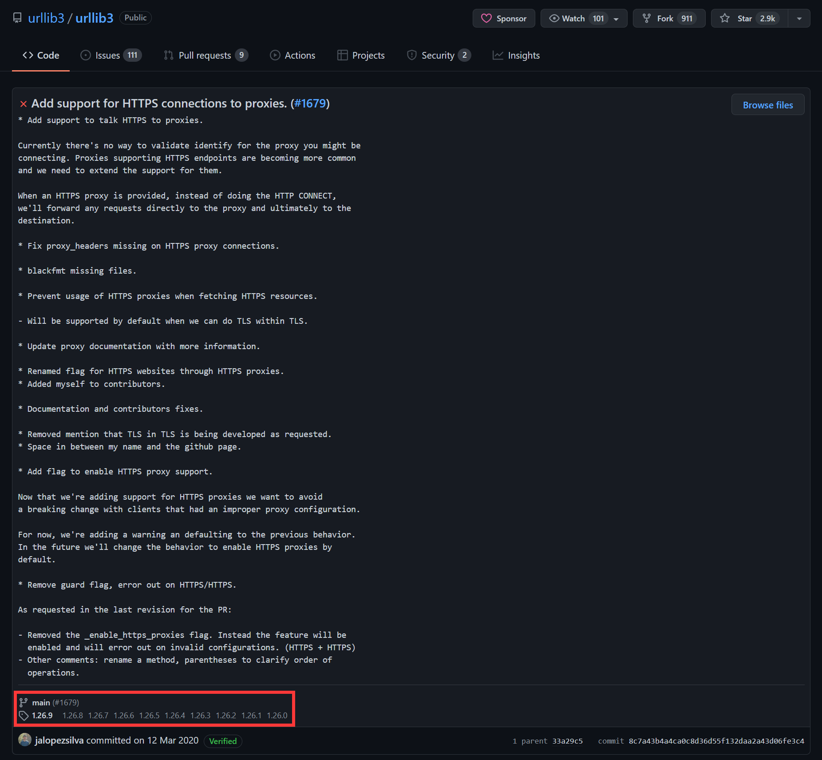Click the red failed status X icon
Viewport: 822px width, 760px height.
pos(24,104)
